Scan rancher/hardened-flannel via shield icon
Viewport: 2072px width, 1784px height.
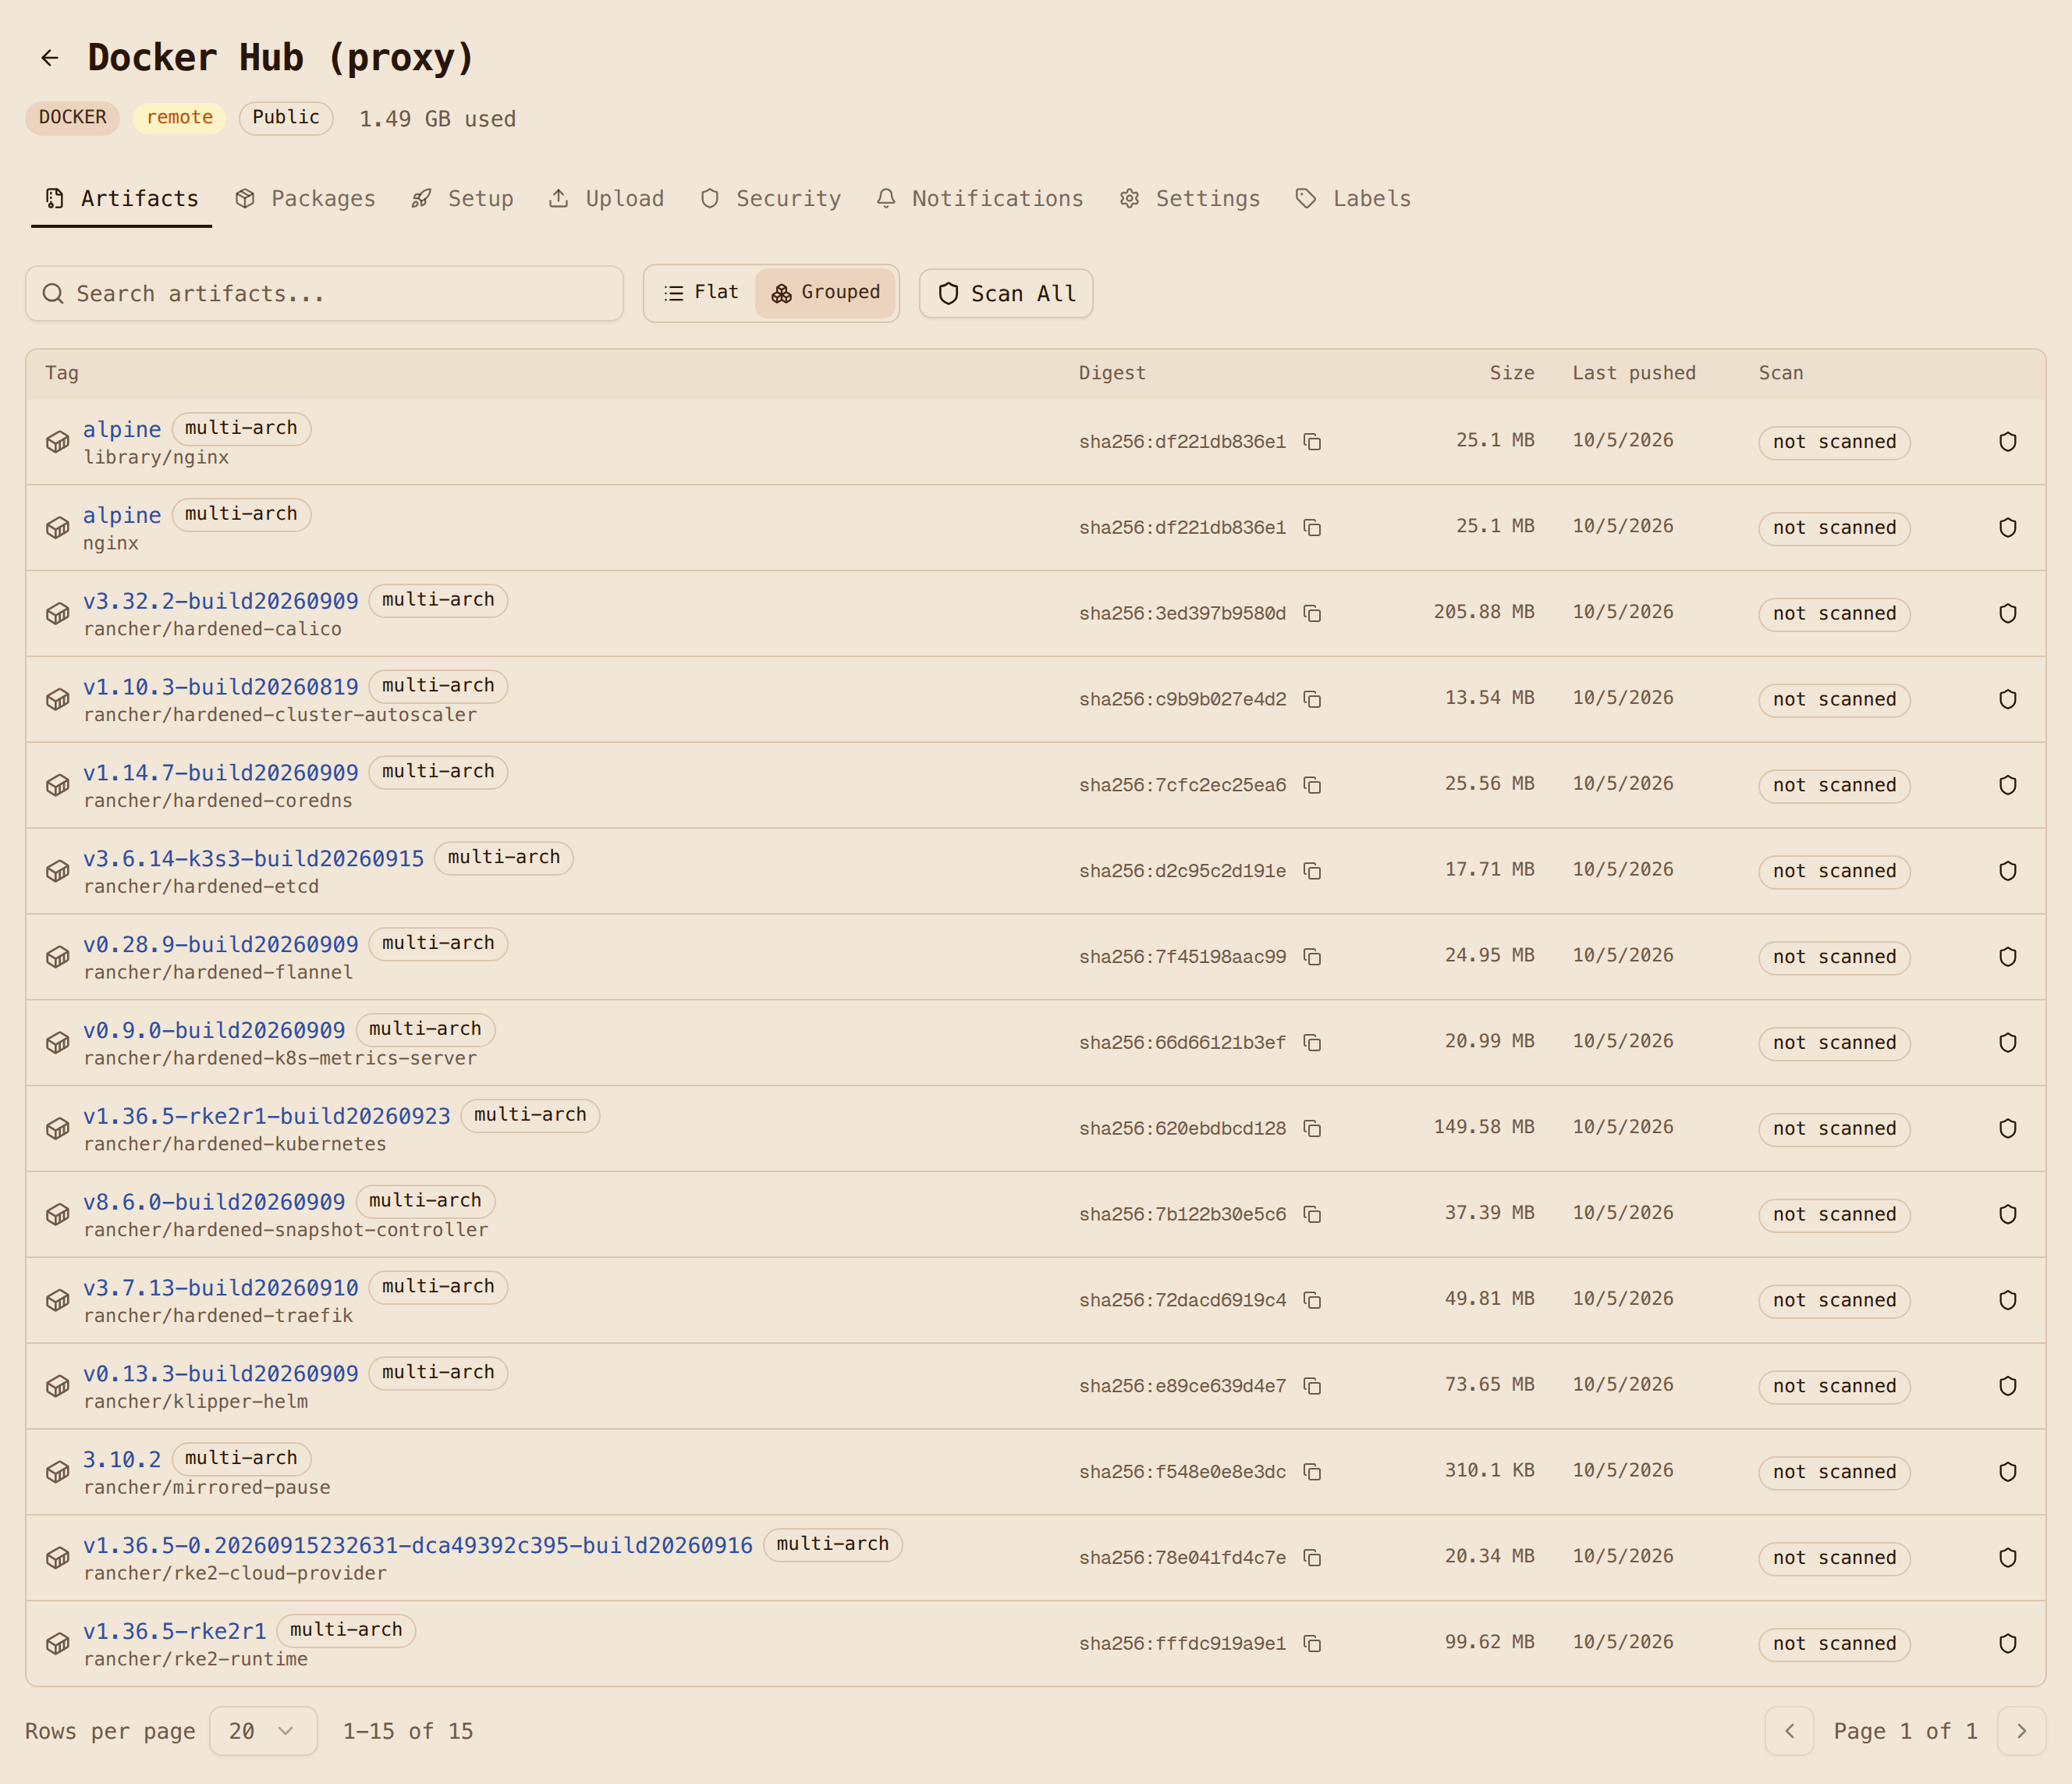[2007, 957]
